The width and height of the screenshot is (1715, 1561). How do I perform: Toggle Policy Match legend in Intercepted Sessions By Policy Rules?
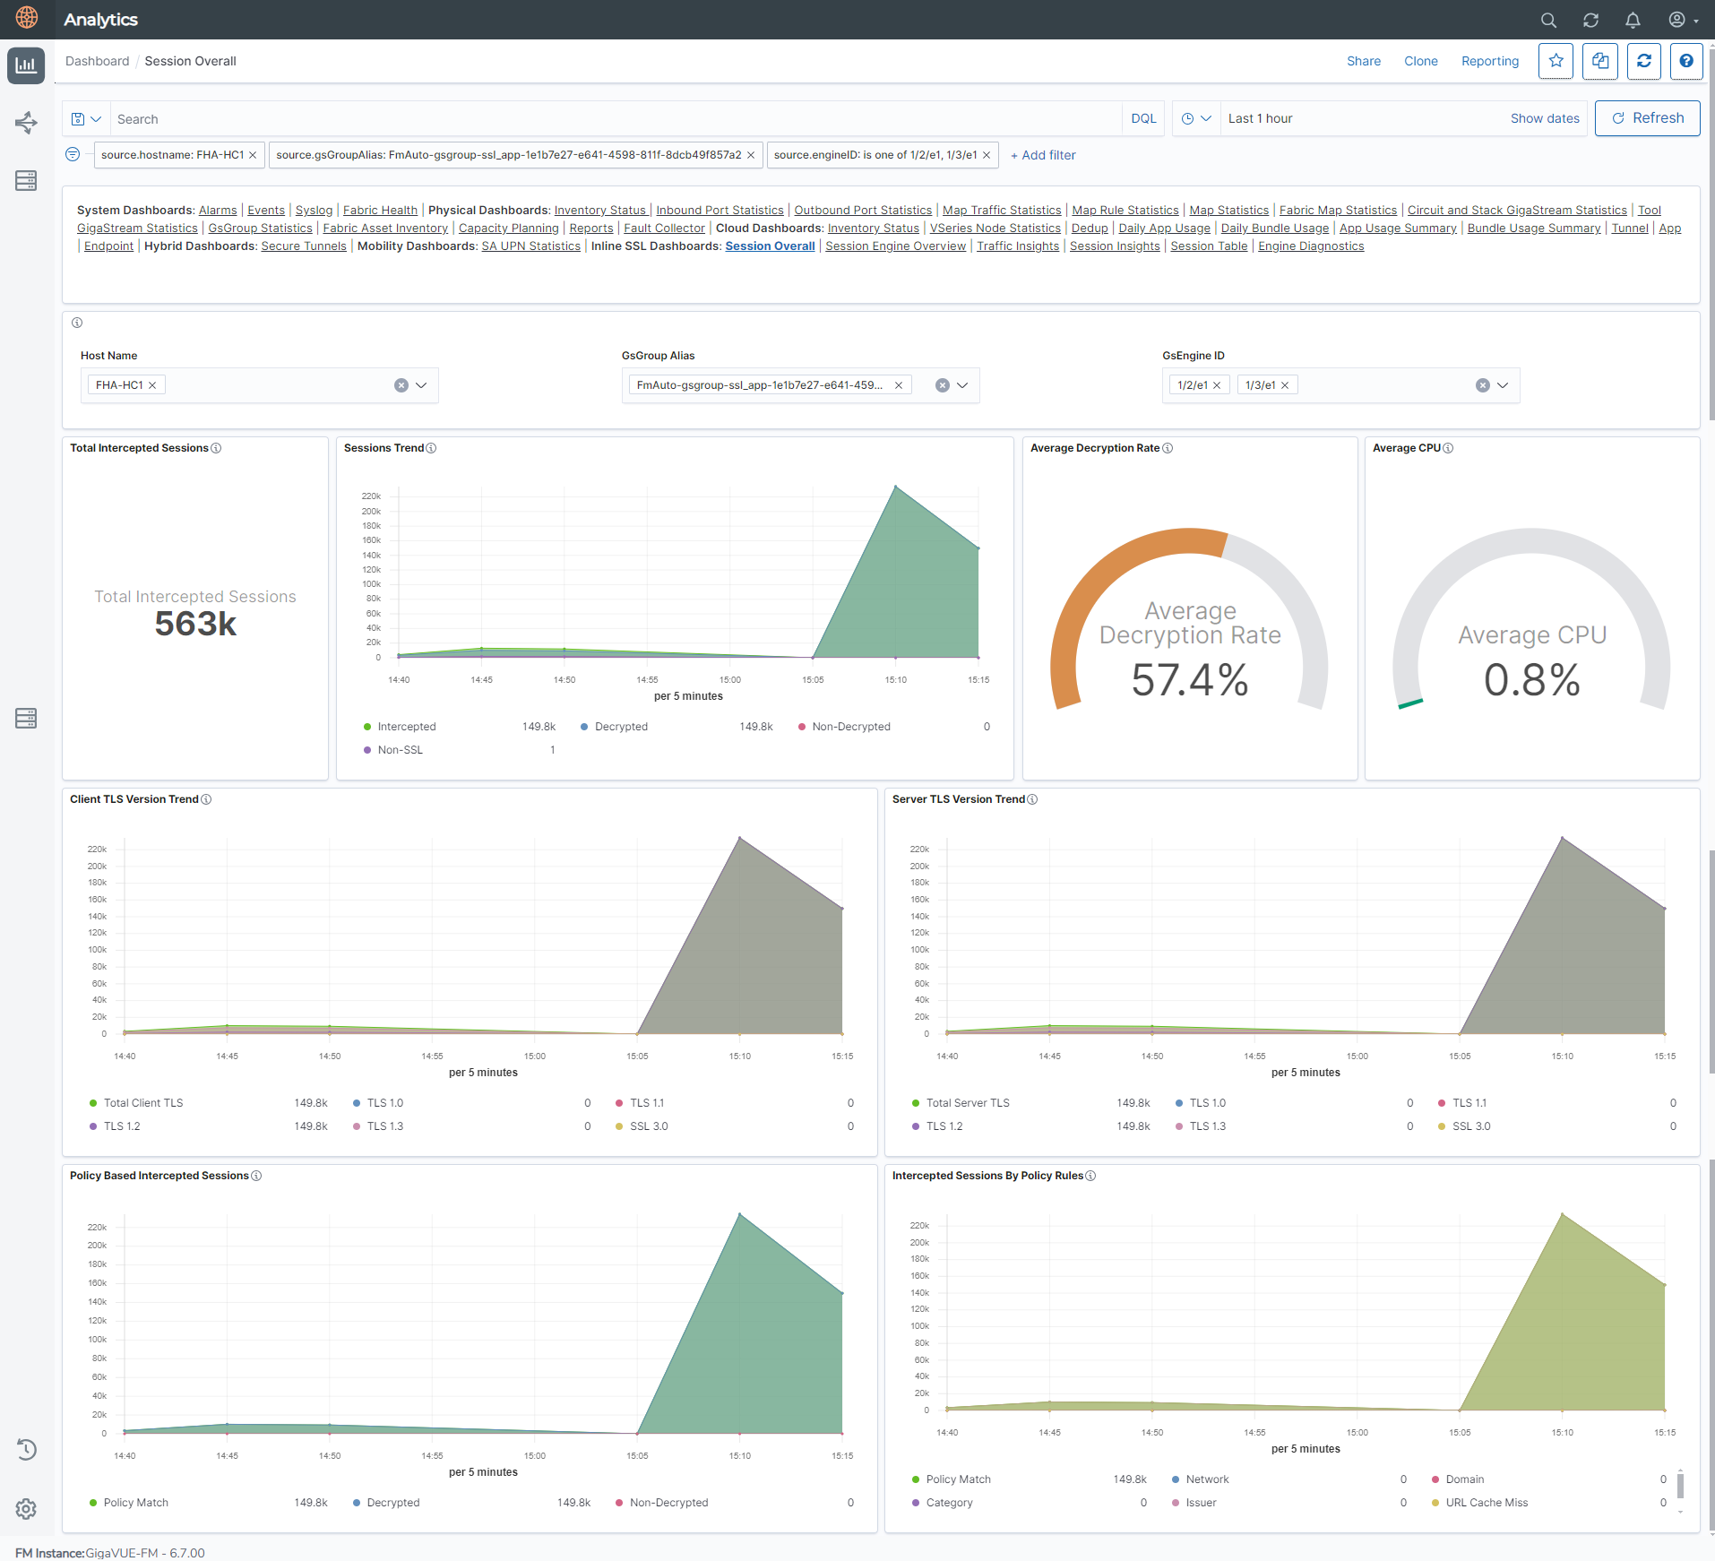[x=958, y=1479]
